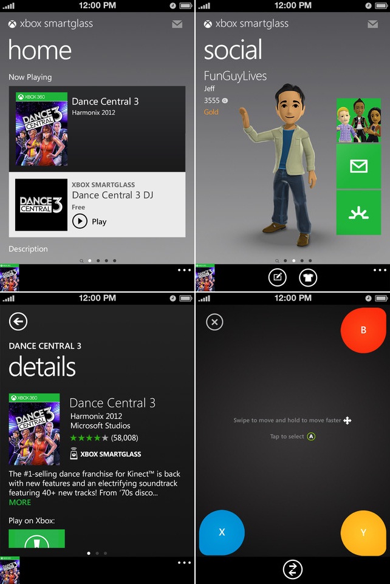390x584 pixels.
Task: Tap the Now Playing heading
Action: (30, 77)
